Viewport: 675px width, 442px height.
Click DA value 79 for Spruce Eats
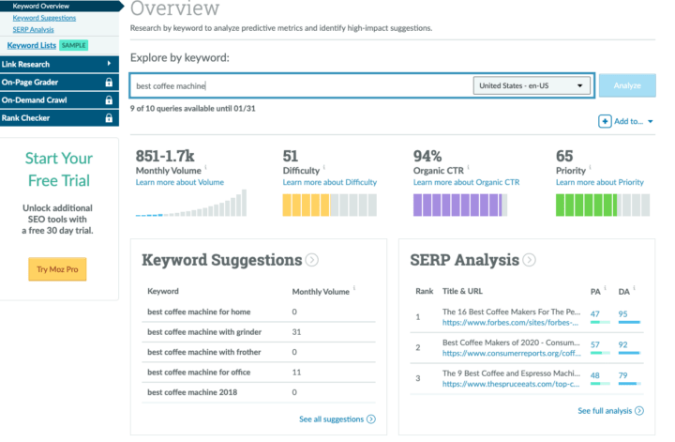(622, 375)
